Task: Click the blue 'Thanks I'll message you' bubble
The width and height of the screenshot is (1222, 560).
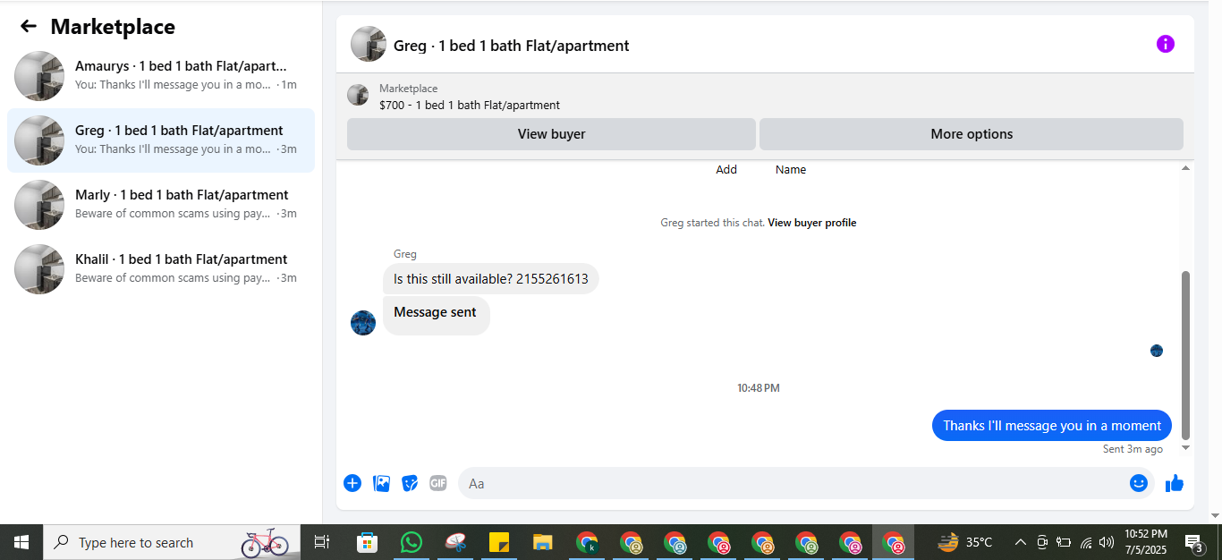Action: click(1052, 426)
